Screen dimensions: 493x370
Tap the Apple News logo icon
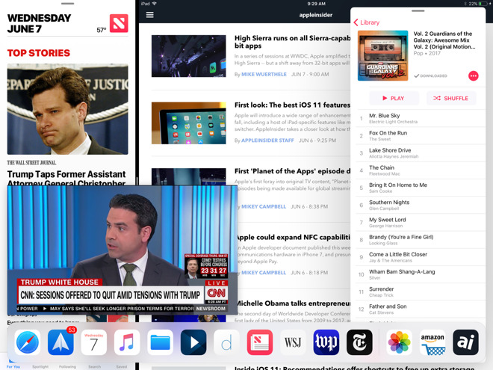[119, 23]
